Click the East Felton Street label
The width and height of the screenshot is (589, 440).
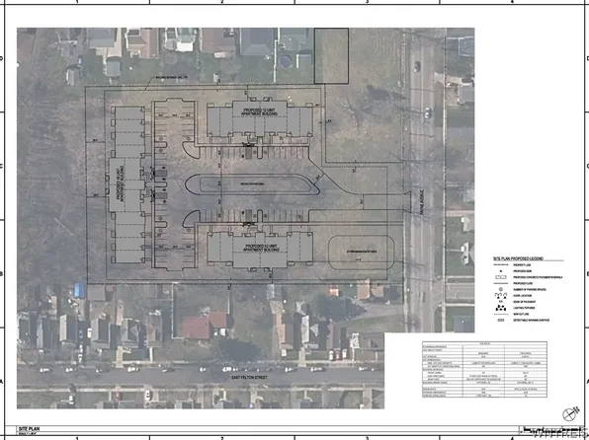click(249, 378)
